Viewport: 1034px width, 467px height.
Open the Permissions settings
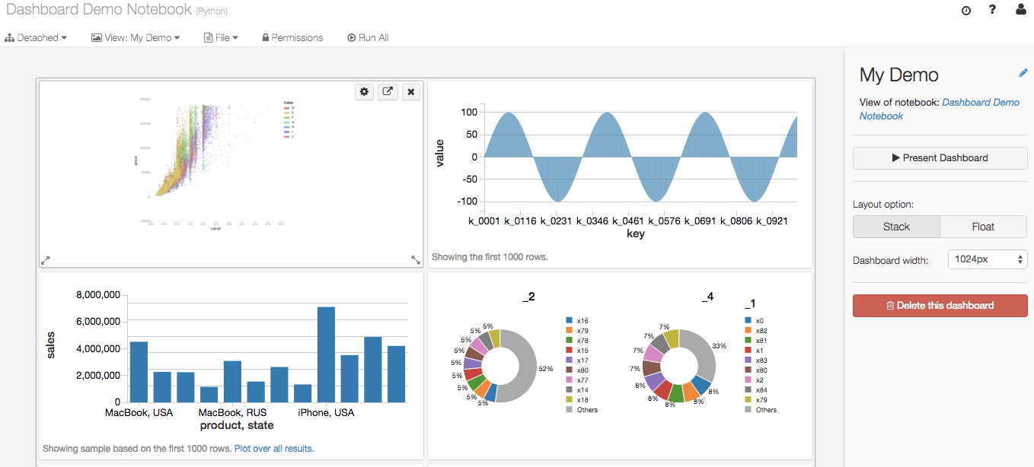click(x=292, y=37)
